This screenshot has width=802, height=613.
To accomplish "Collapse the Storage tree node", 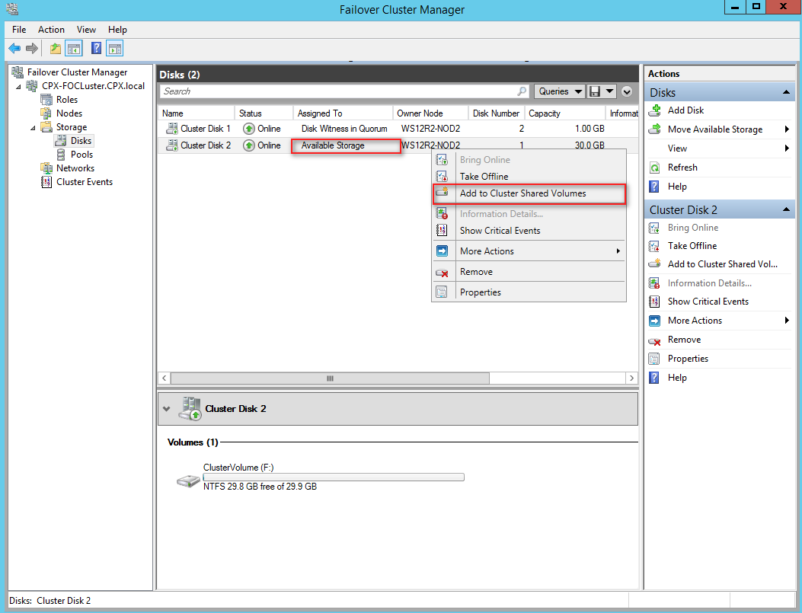I will (x=33, y=127).
